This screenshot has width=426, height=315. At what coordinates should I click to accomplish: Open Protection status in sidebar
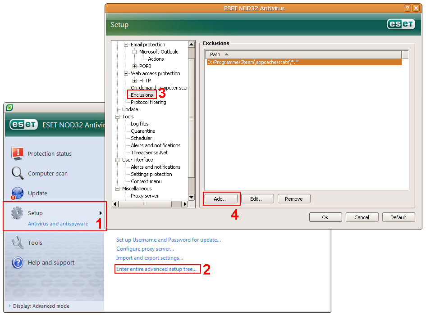point(50,153)
